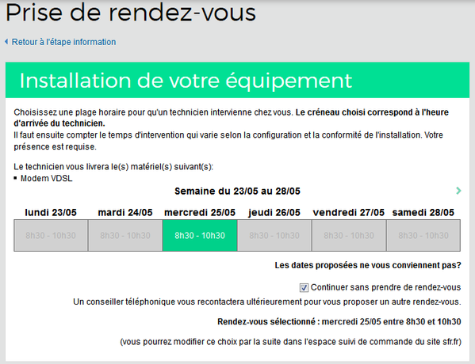The height and width of the screenshot is (364, 475).
Task: Click the Semaine du 23/05 au 28/05 heading
Action: pos(237,191)
